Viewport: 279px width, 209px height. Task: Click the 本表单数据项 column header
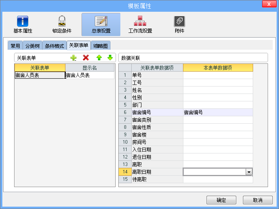click(218, 68)
